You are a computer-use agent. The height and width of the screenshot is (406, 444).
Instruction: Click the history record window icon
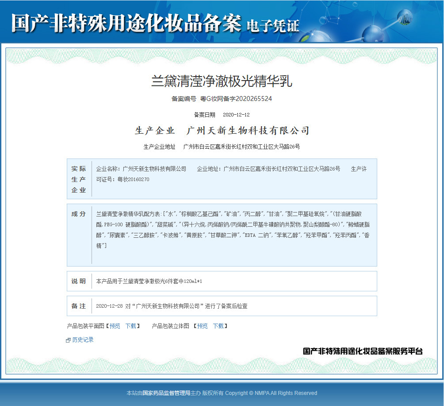pyautogui.click(x=68, y=340)
